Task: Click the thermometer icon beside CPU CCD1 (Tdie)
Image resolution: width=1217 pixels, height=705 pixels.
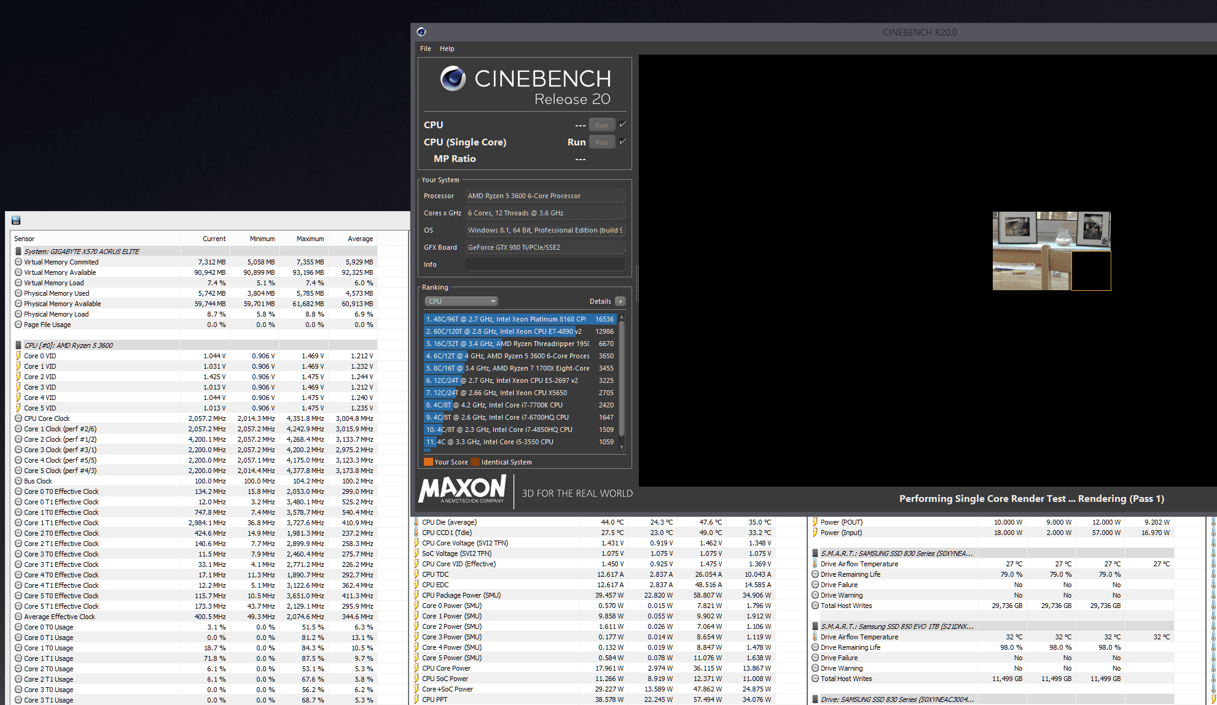Action: (417, 533)
